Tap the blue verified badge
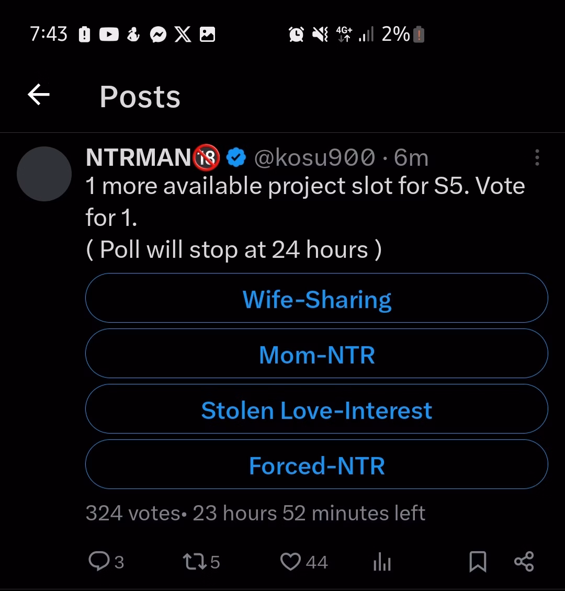Viewport: 565px width, 591px height. [236, 157]
